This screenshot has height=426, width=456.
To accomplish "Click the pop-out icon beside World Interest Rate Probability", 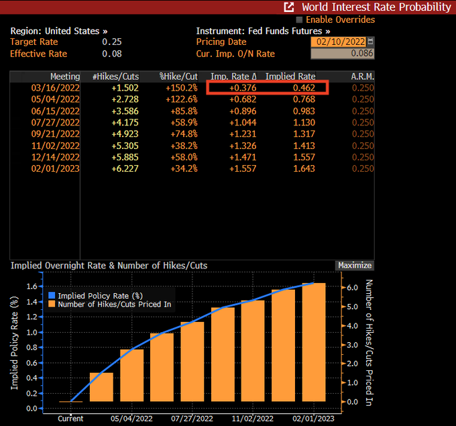I will point(288,7).
